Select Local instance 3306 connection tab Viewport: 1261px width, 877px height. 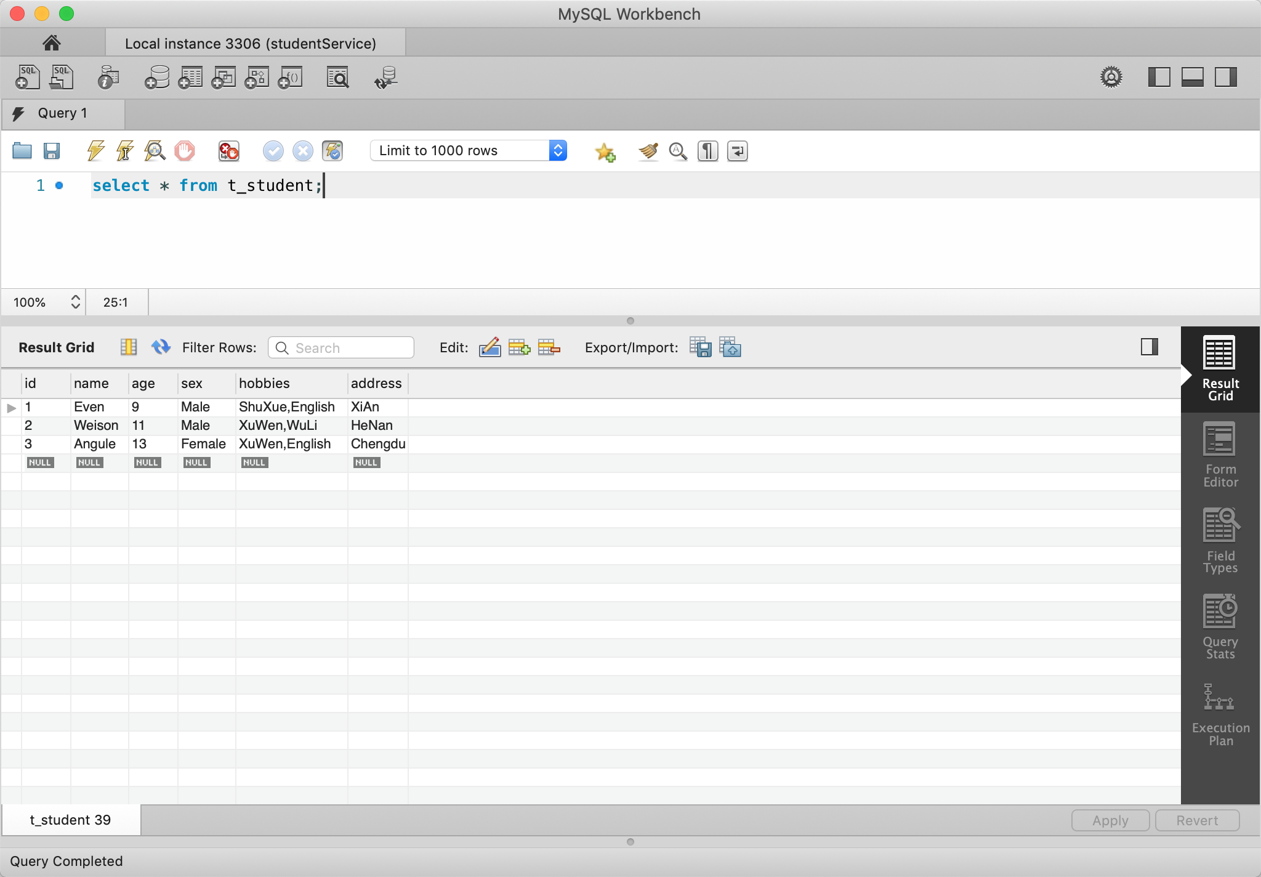(255, 43)
